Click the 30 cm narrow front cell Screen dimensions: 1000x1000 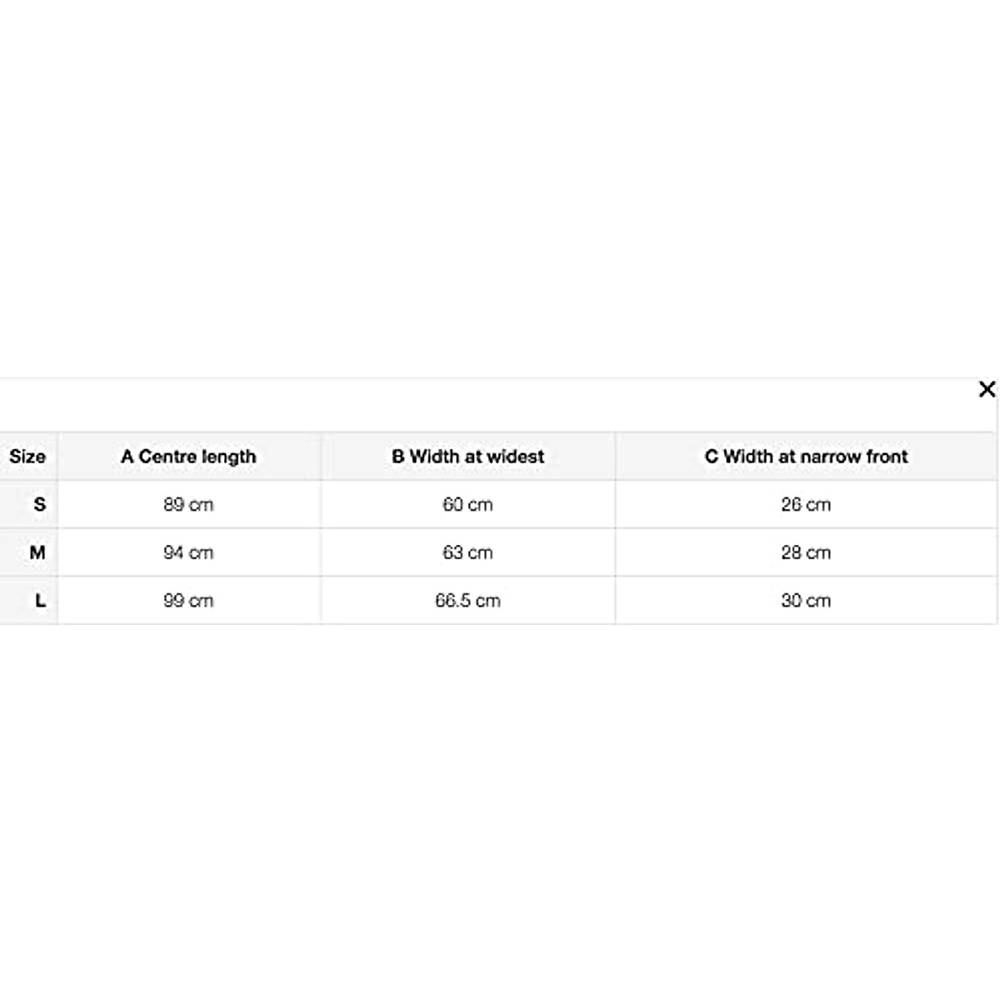click(806, 601)
